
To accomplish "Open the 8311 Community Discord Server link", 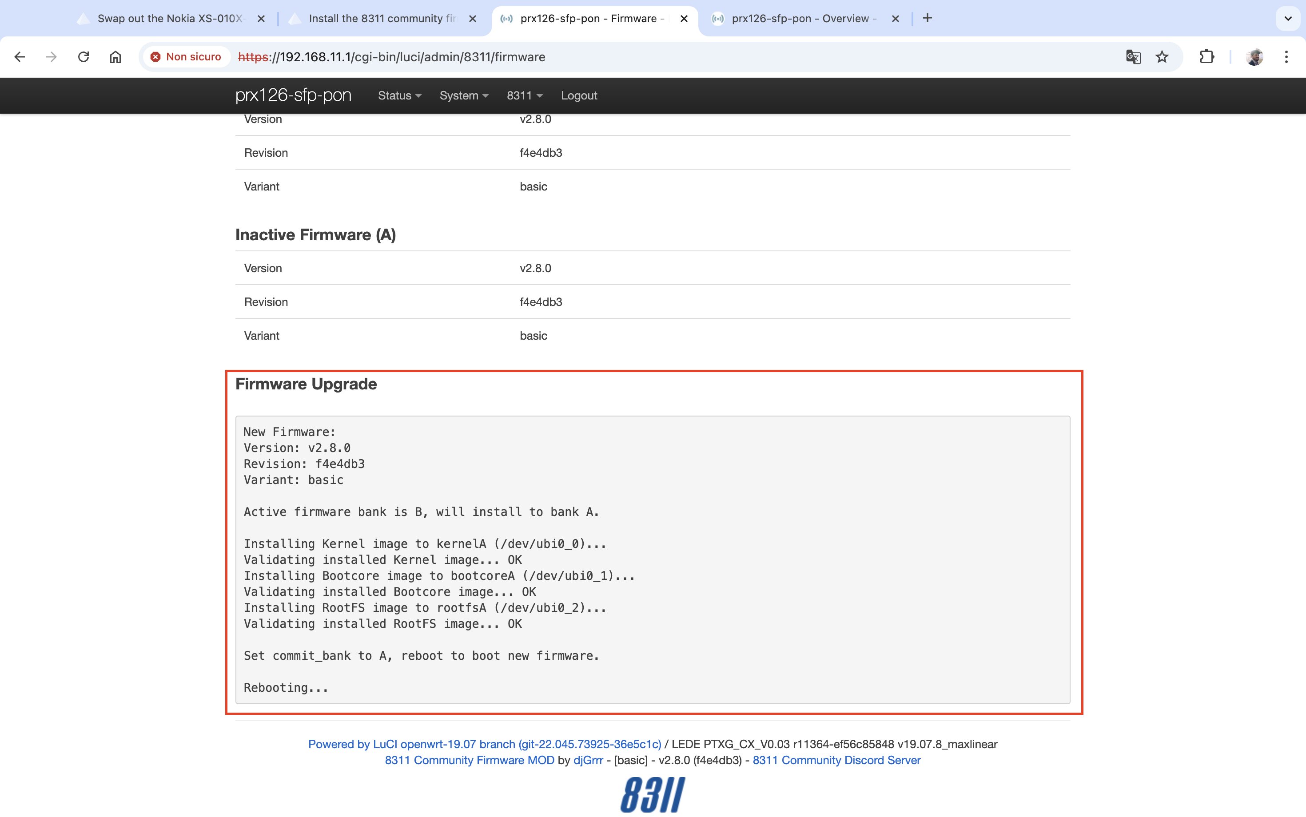I will click(836, 760).
